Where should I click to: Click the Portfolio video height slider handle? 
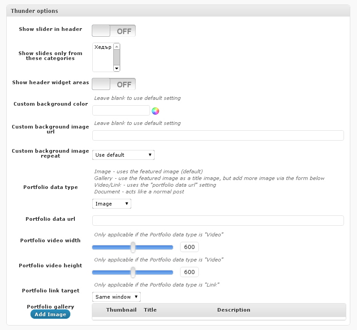(x=133, y=272)
